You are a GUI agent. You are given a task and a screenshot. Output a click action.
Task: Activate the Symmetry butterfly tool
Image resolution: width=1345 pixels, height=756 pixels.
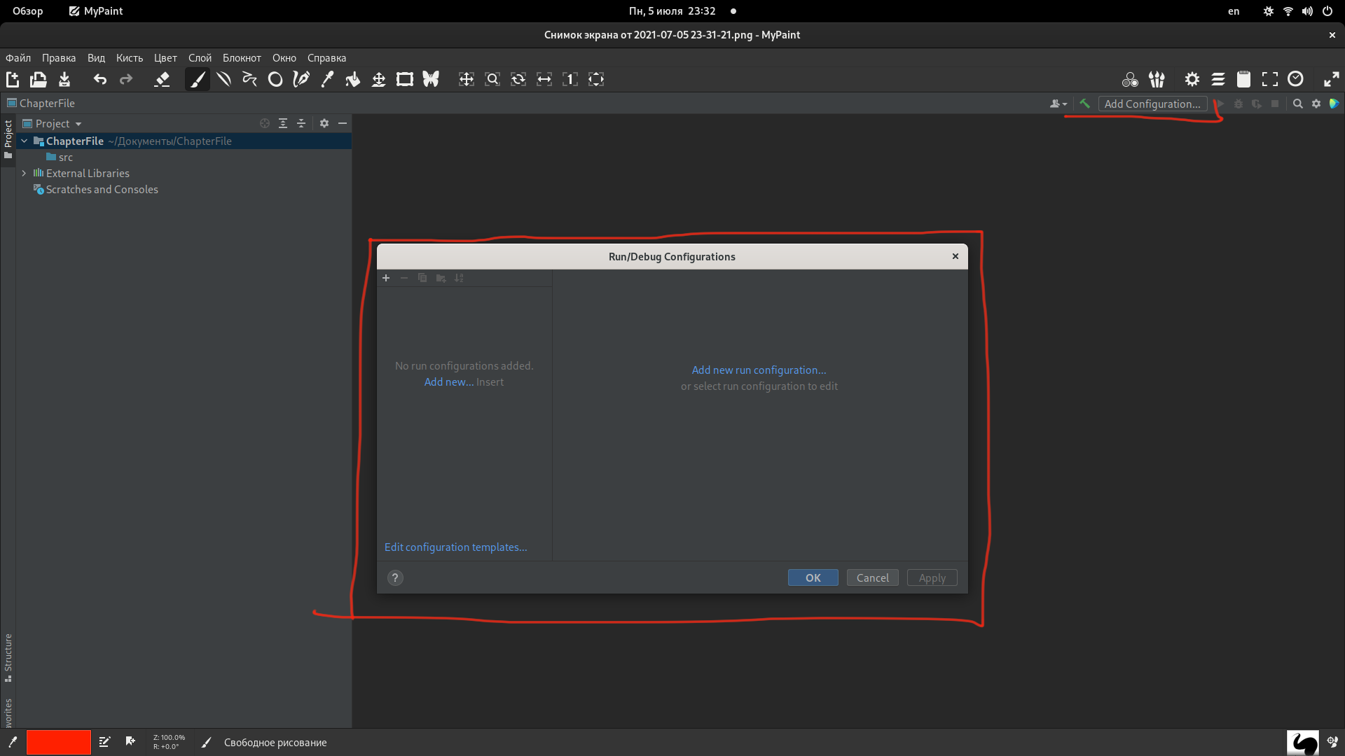[x=431, y=79]
